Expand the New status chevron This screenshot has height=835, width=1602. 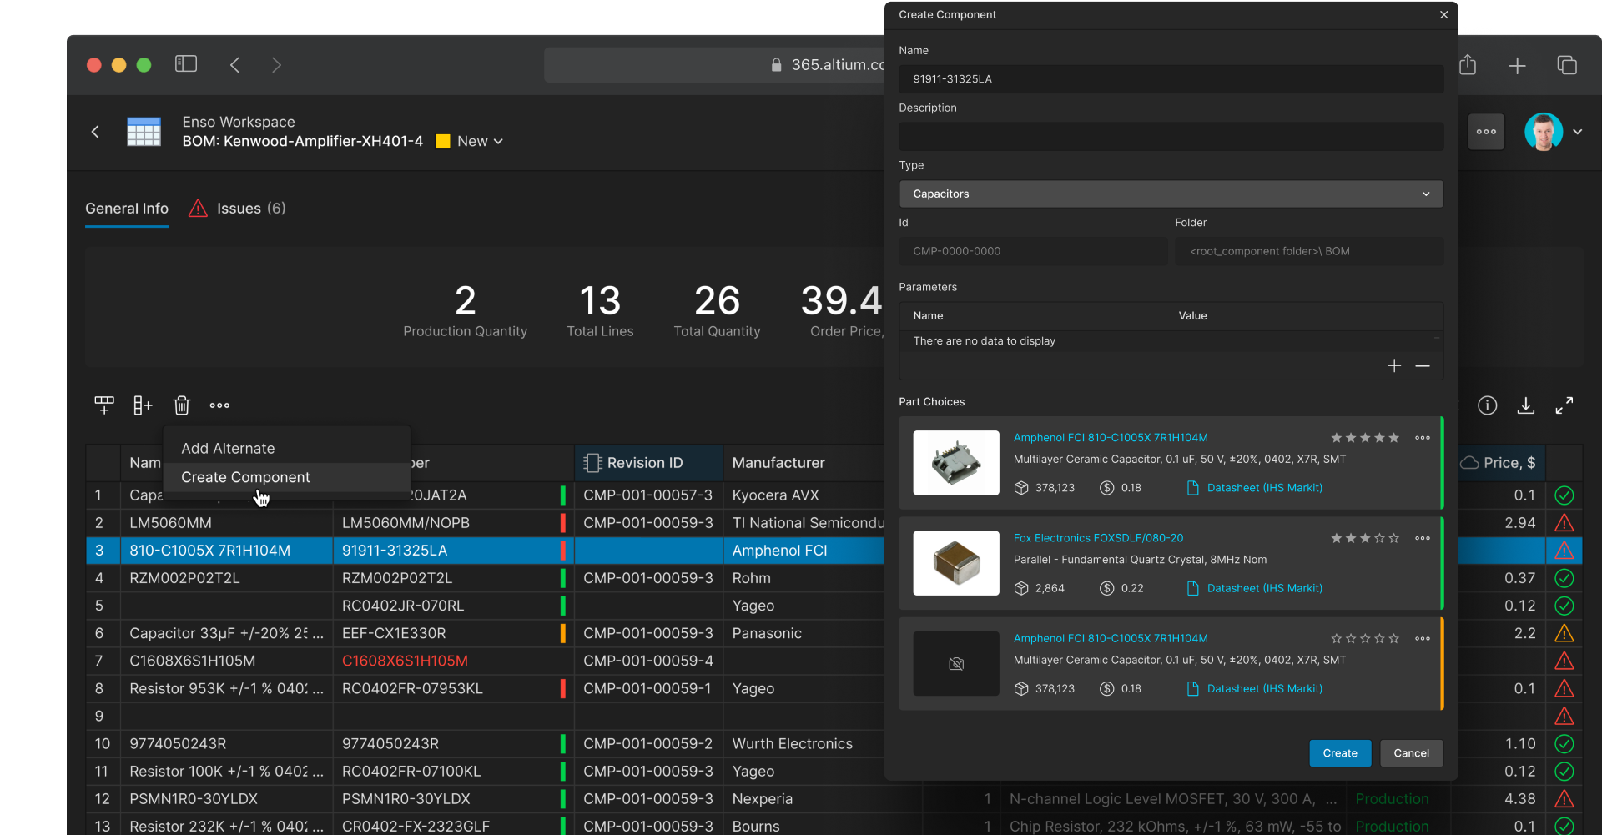click(496, 141)
